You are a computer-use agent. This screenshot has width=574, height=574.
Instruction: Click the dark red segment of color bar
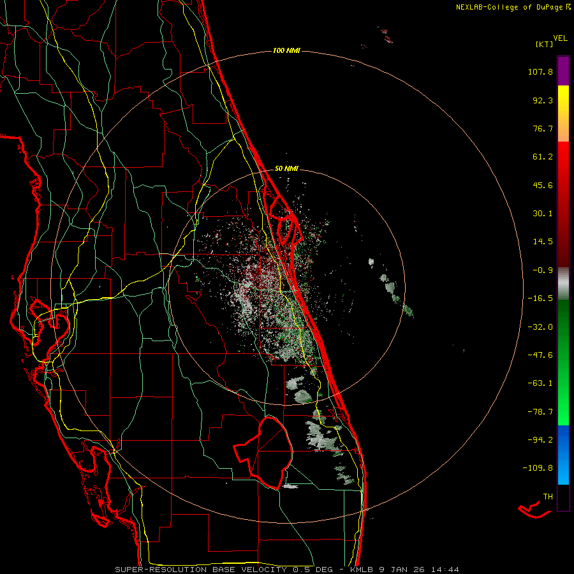(563, 204)
